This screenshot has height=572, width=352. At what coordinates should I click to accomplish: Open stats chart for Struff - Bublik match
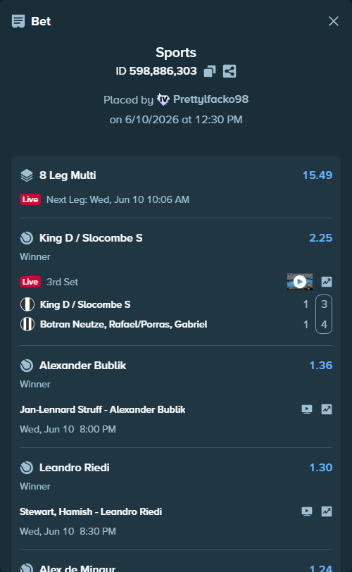point(327,409)
